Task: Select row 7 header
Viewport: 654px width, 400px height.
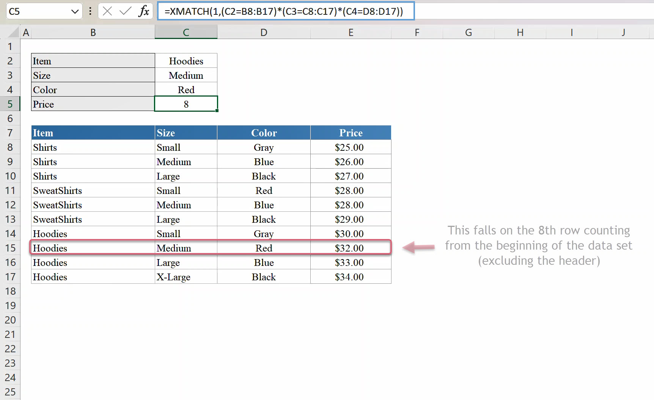Action: (10, 133)
